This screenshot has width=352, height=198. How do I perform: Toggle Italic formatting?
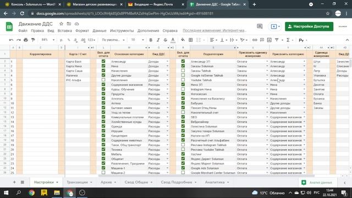point(158,40)
